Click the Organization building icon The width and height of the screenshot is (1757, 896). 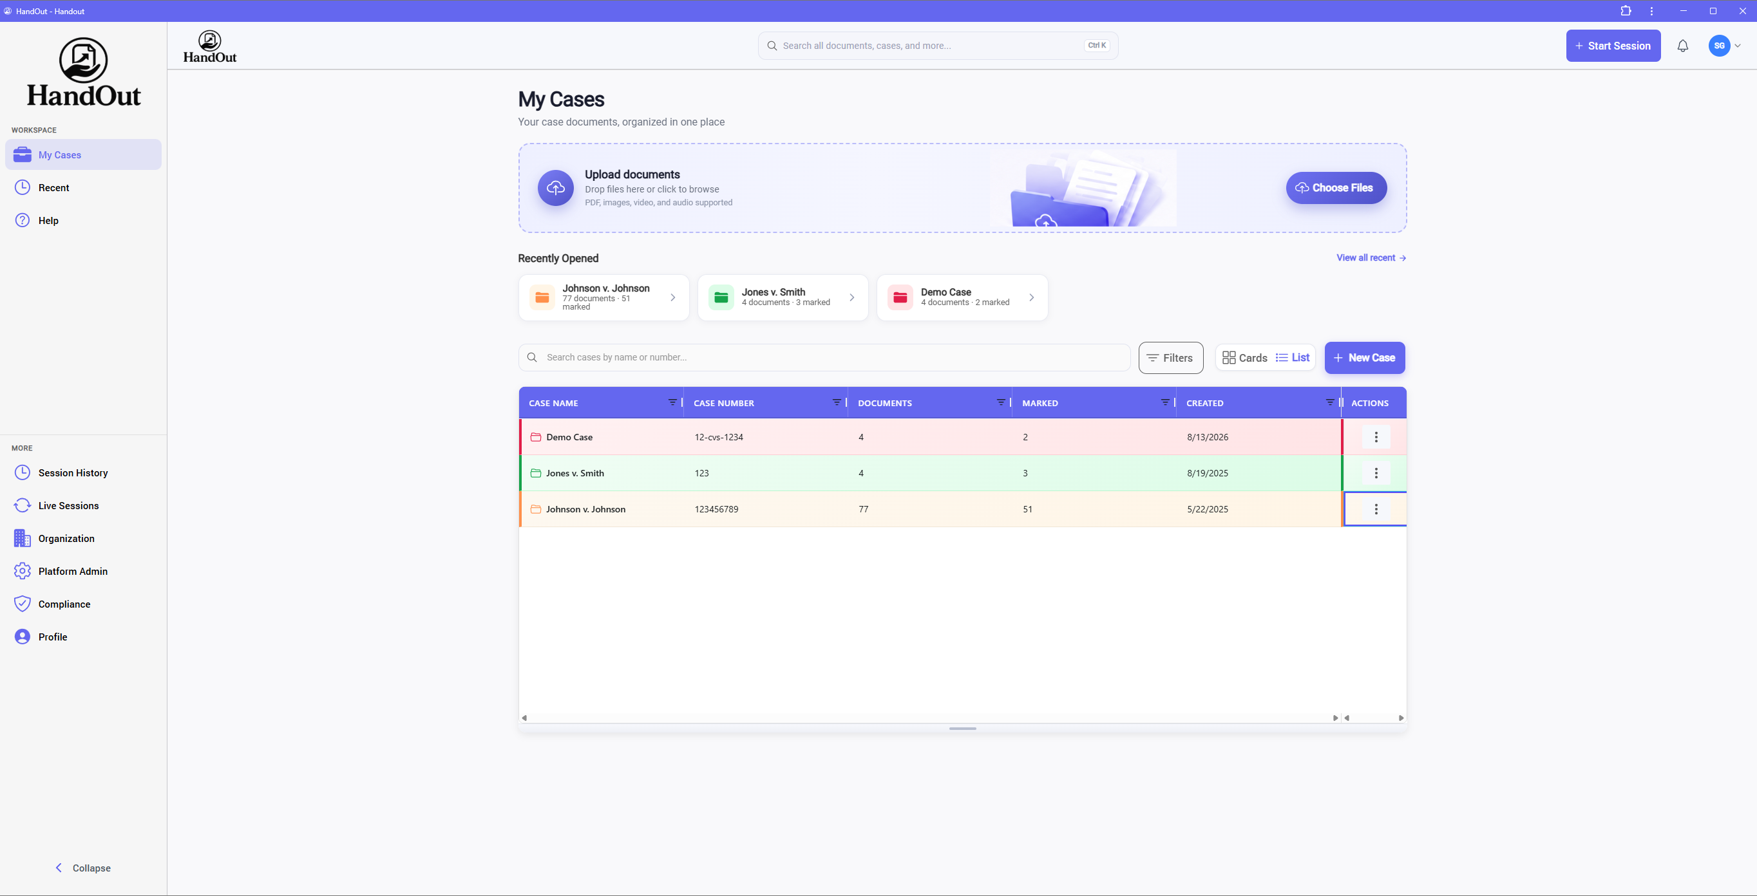pos(23,538)
